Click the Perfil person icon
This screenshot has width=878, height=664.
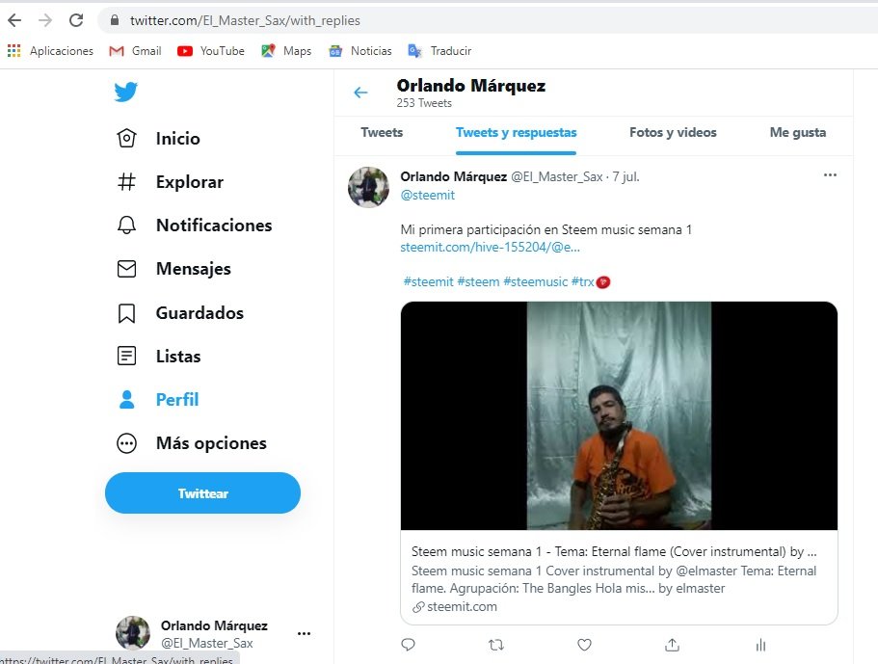click(127, 399)
